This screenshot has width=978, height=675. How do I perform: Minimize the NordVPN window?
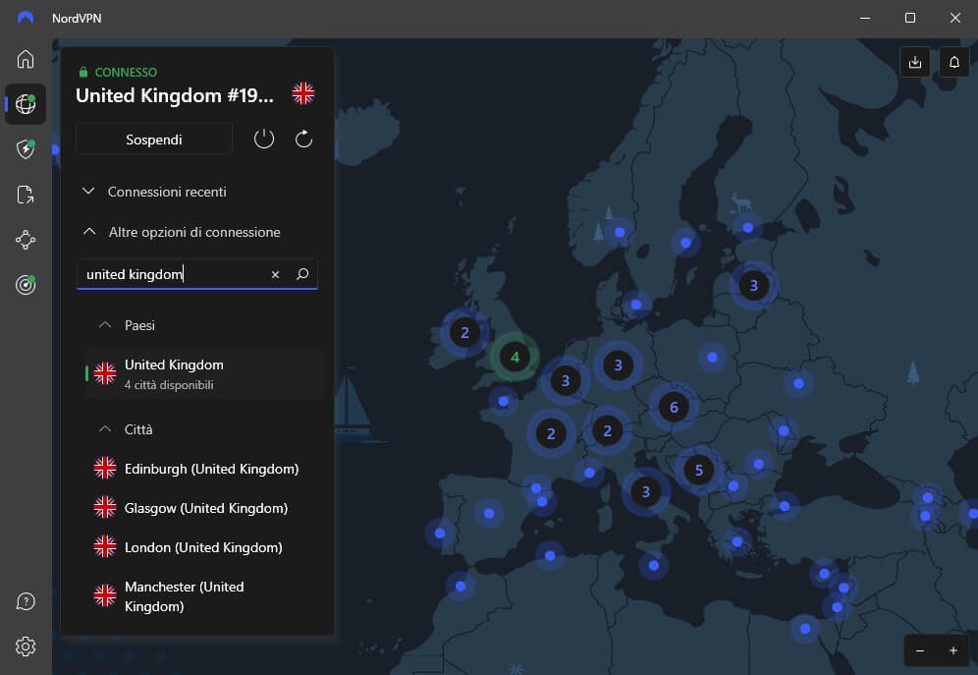[865, 18]
